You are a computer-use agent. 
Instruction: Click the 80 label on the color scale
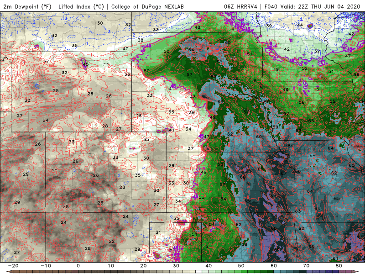(339, 266)
